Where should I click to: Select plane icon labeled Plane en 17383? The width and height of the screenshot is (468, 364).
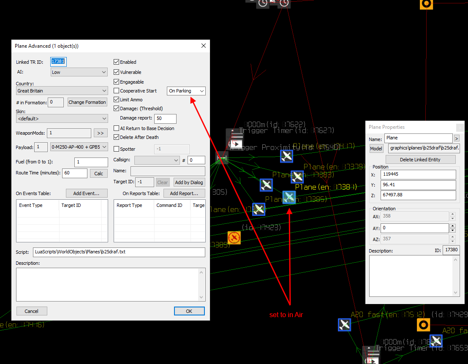pos(297,177)
